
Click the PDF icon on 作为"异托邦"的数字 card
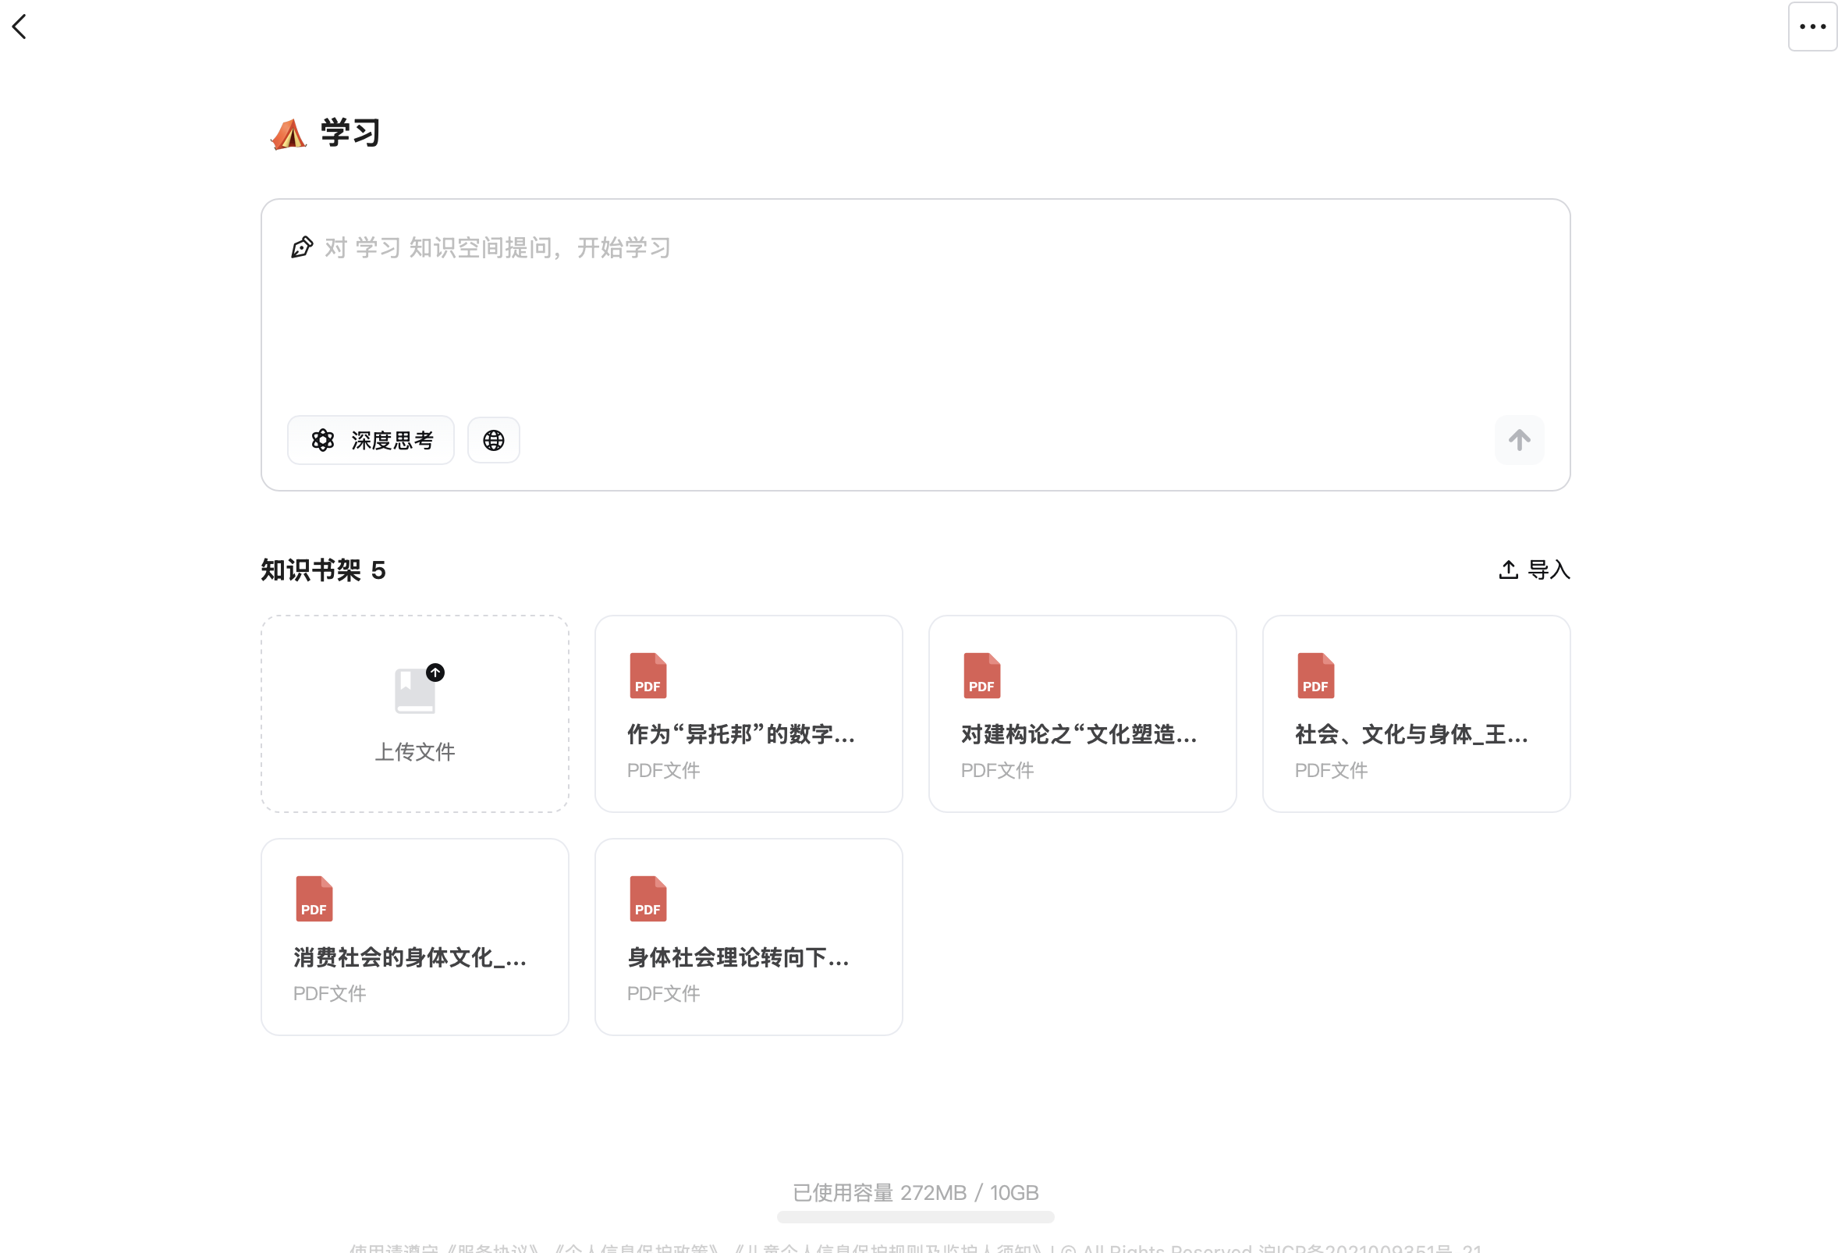(x=647, y=675)
